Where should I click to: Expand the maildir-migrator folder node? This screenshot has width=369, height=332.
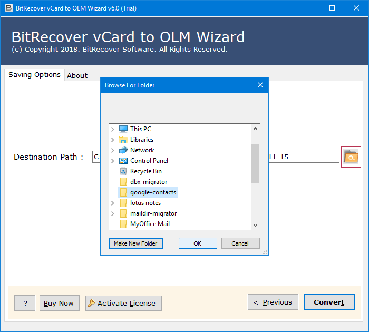click(x=113, y=213)
